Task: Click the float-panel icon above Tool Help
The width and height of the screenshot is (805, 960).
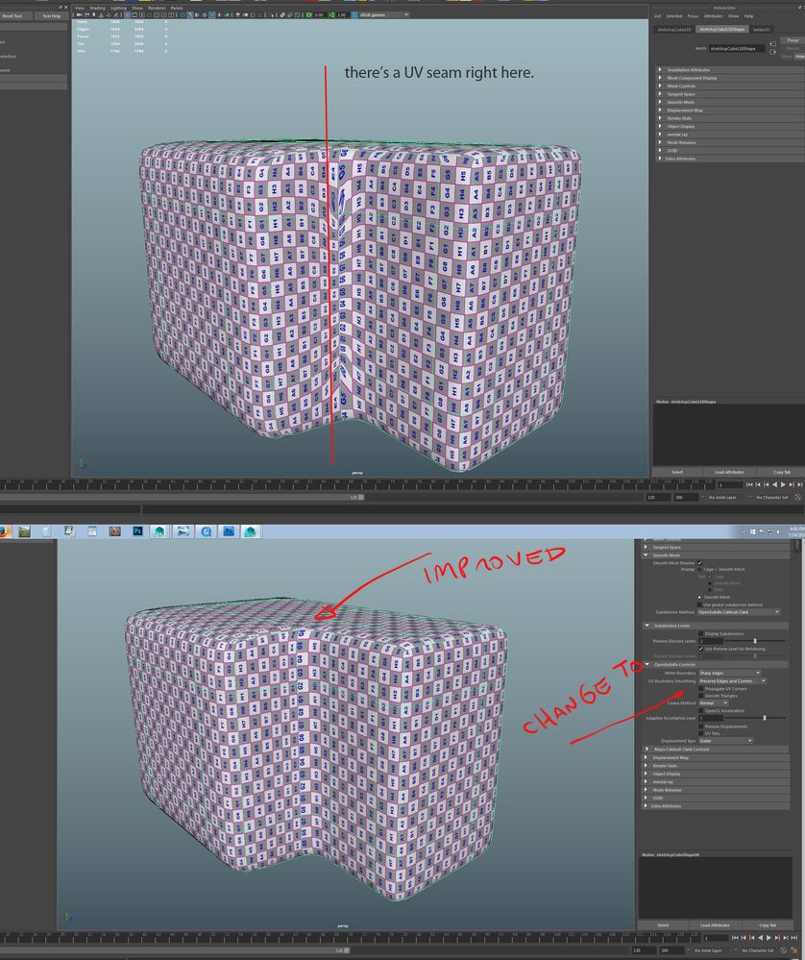Action: click(60, 8)
